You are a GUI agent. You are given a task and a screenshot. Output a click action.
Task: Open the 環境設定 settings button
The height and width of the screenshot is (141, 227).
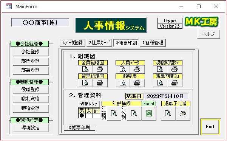coord(31,128)
